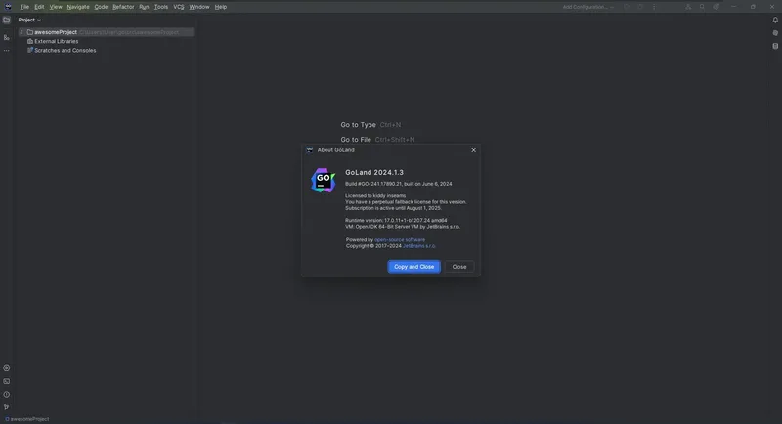Open the Notifications bell icon
This screenshot has height=424, width=782.
coord(775,20)
